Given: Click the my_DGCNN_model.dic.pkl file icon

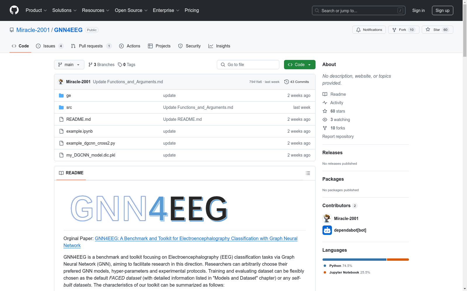Looking at the screenshot, I should [x=61, y=155].
